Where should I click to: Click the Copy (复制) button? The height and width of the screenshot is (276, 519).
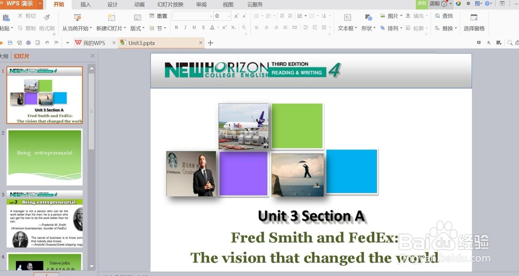click(27, 28)
